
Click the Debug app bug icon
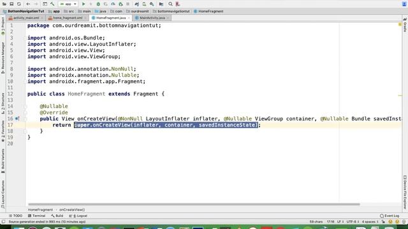[x=98, y=4]
